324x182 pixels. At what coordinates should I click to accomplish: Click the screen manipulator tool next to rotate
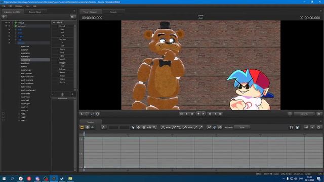click(x=97, y=114)
